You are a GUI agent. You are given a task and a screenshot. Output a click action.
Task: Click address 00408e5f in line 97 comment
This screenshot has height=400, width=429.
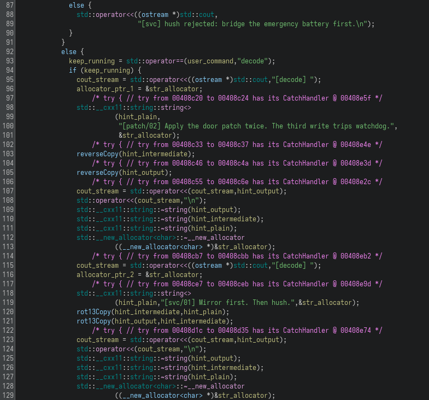click(356, 98)
